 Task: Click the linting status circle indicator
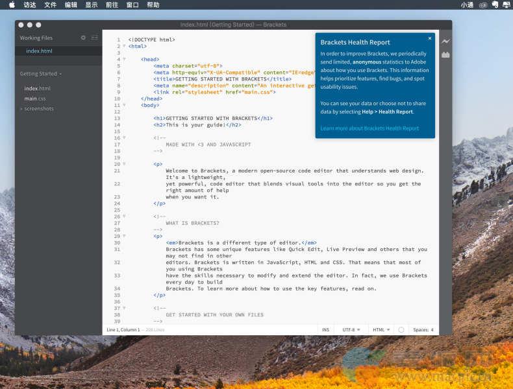[401, 330]
